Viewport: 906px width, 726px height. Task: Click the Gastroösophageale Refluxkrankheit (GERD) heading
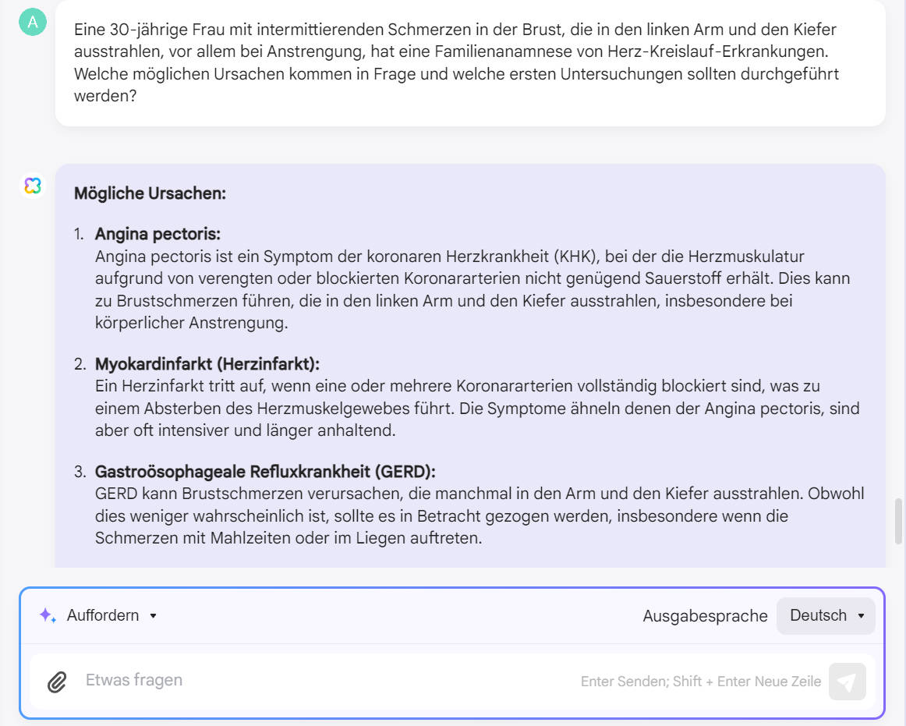click(265, 472)
